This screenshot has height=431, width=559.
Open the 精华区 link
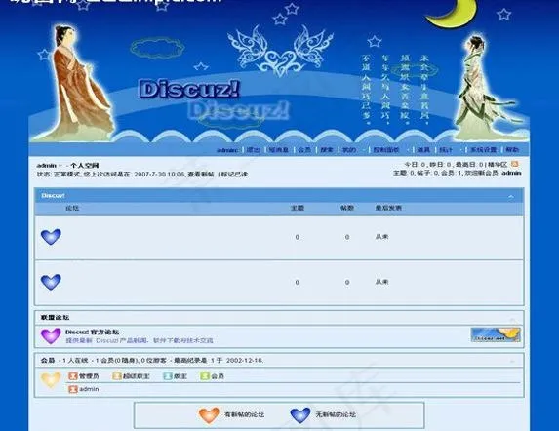(498, 164)
